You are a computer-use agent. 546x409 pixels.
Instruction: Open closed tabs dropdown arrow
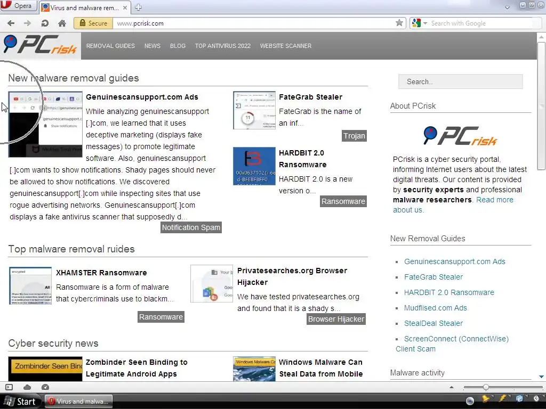pos(508,7)
